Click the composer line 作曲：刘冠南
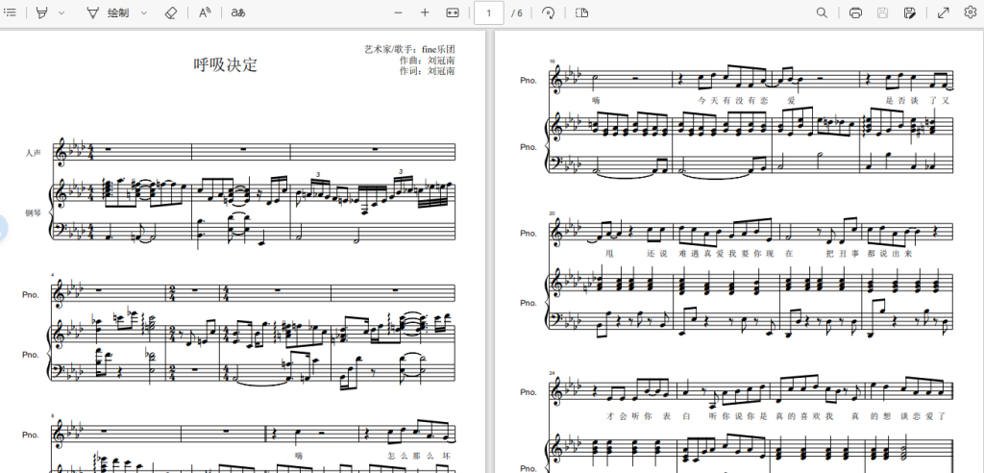984x473 pixels. point(427,61)
